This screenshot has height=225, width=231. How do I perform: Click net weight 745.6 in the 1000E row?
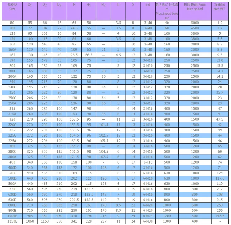coord(220,216)
